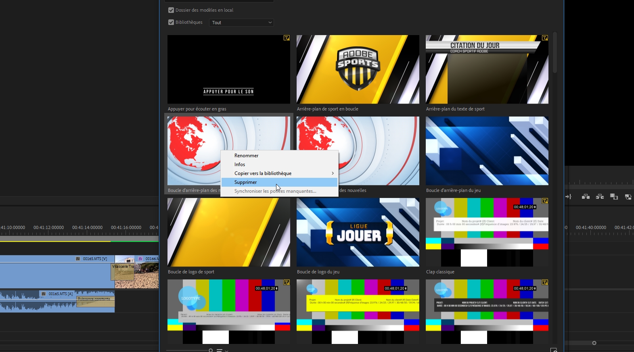This screenshot has width=634, height=352.
Task: Select the color bars template with the yellow banner
Action: [358, 312]
